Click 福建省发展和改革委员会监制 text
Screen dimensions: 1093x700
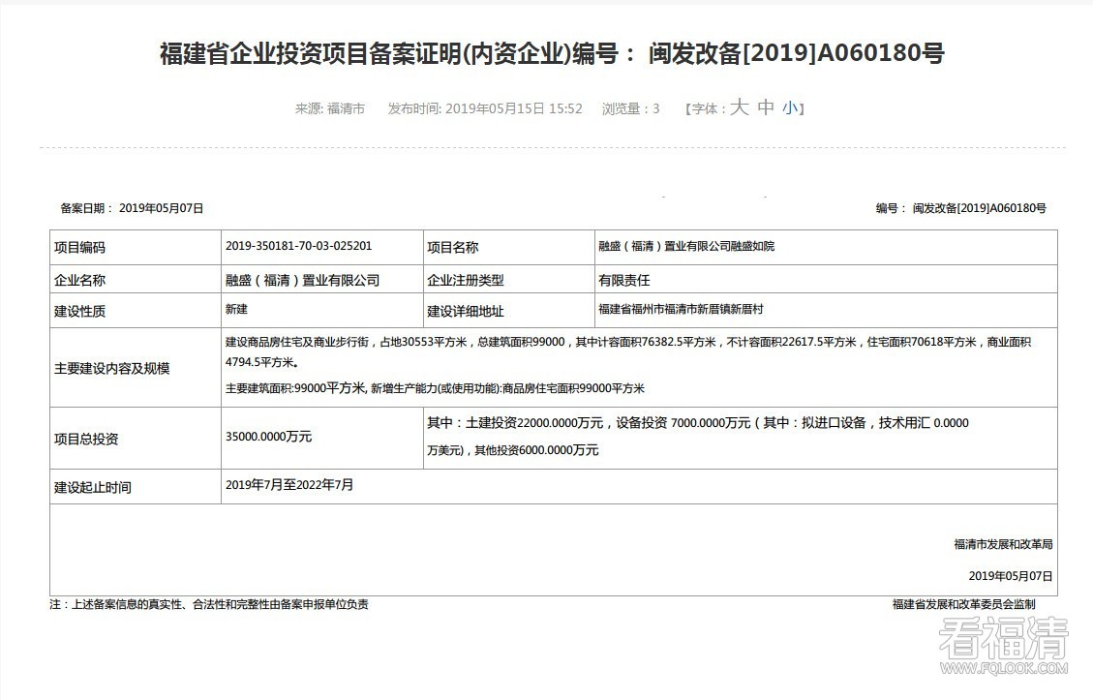(x=964, y=604)
